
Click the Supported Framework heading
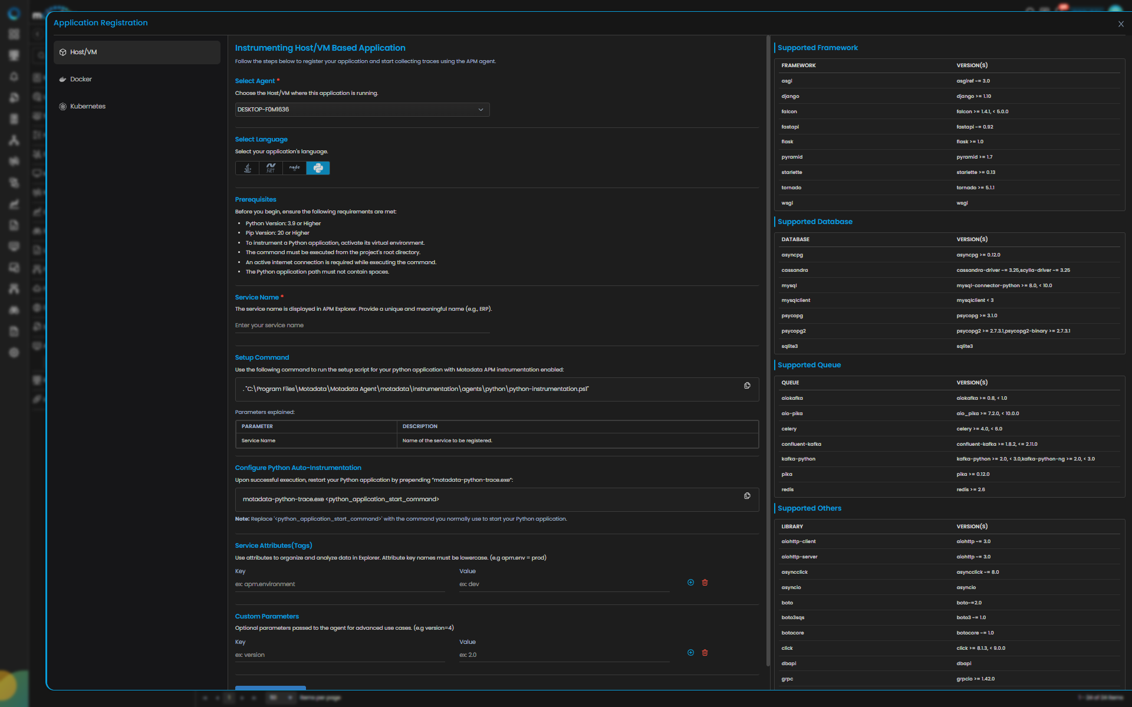818,48
